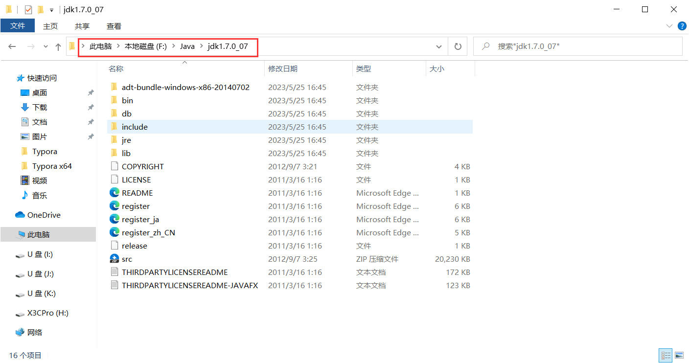Open the address bar history dropdown
689x363 pixels.
point(438,46)
